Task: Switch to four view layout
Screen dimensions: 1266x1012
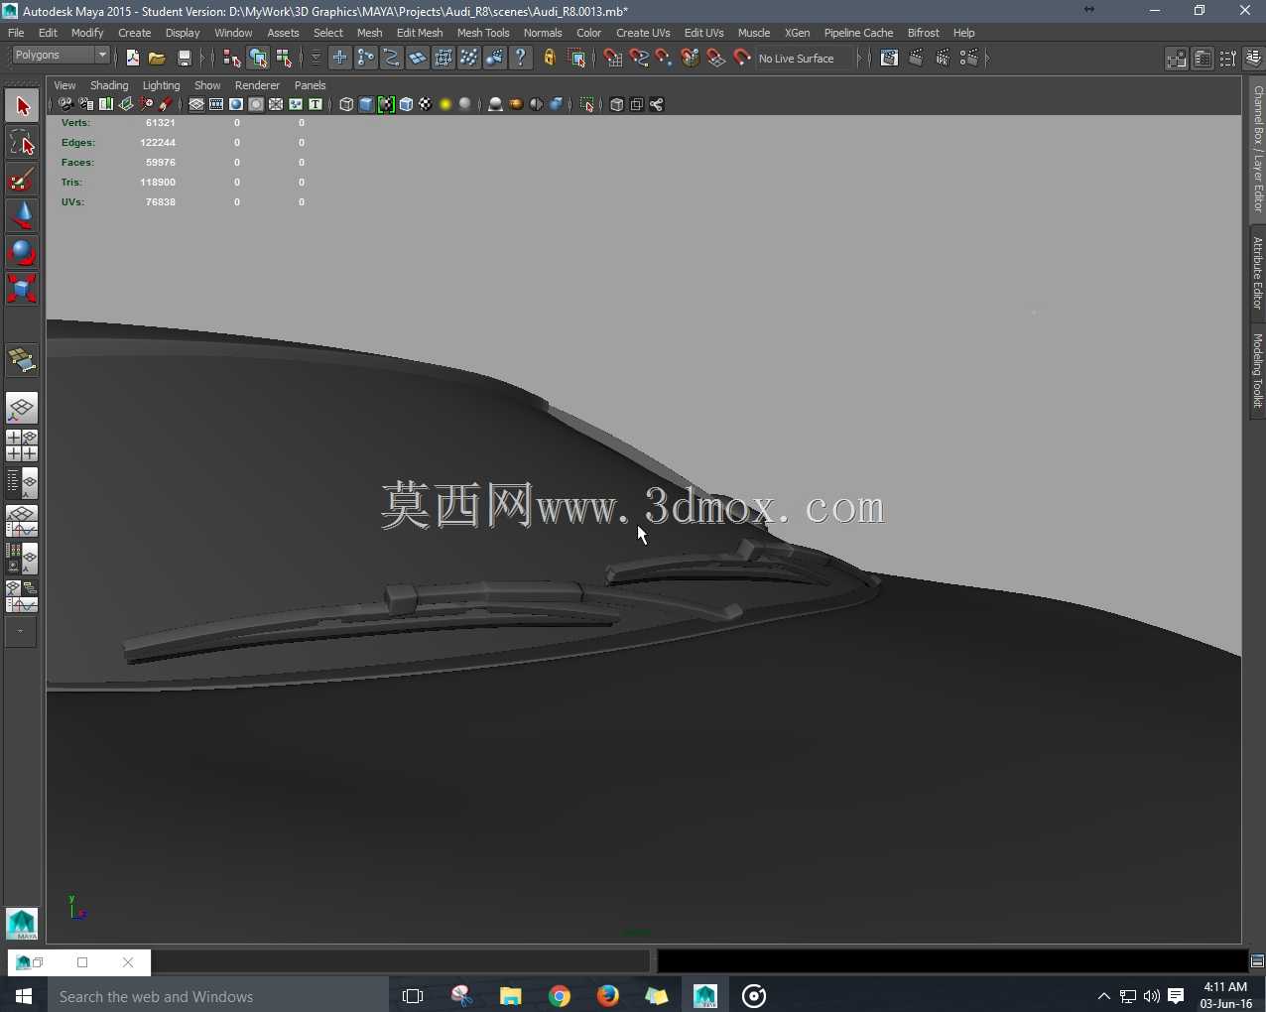Action: (22, 445)
